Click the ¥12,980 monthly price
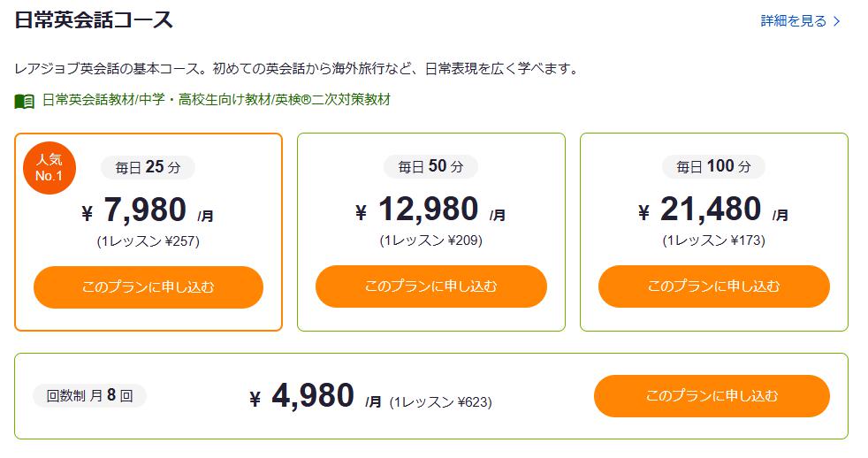Image resolution: width=868 pixels, height=458 pixels. click(x=430, y=210)
